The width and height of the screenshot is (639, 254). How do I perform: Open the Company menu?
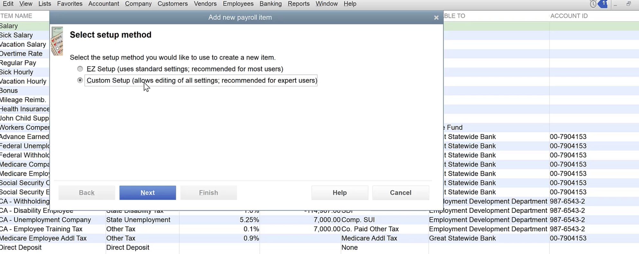(138, 4)
